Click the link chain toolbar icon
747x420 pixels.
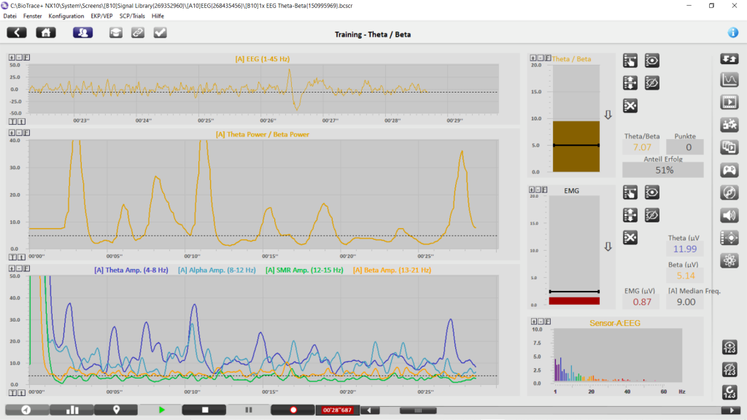pos(138,32)
